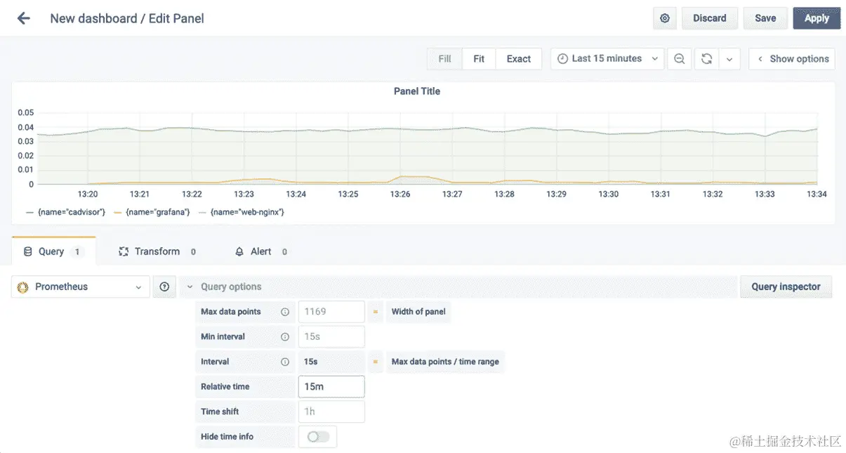
Task: Select Fit view mode
Action: point(479,59)
